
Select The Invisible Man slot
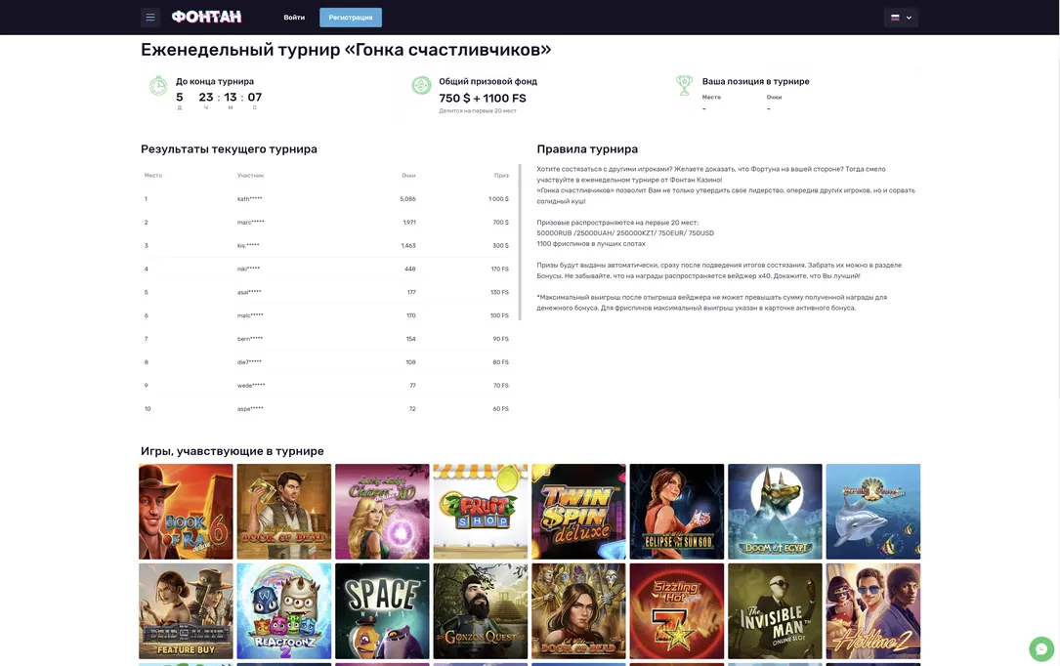tap(775, 610)
